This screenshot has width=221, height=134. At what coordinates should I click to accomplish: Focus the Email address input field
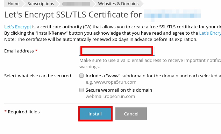(x=117, y=51)
